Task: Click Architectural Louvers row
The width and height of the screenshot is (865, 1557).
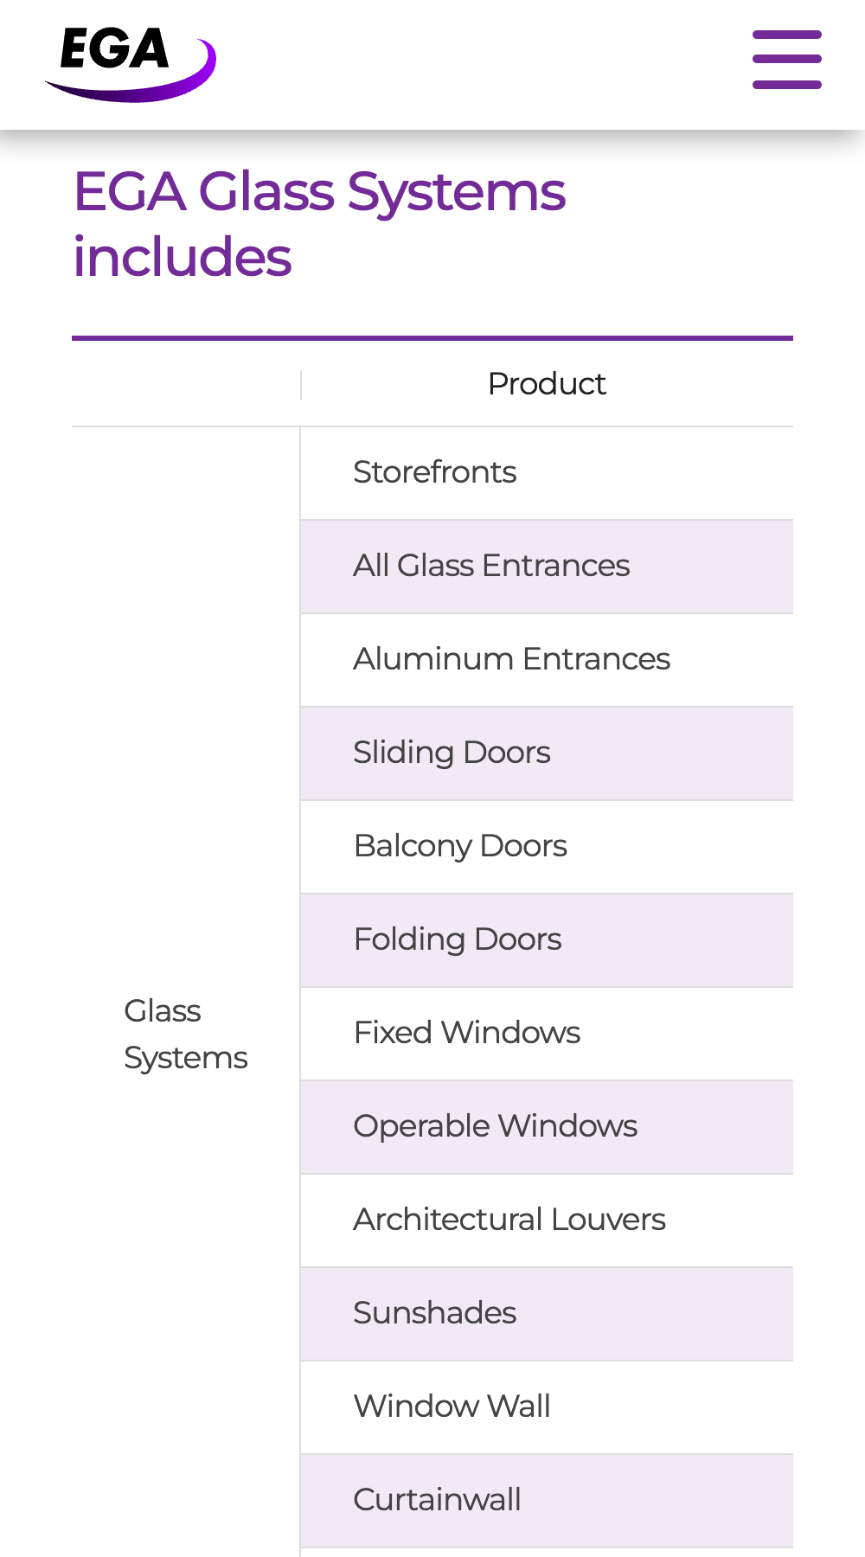Action: [547, 1221]
